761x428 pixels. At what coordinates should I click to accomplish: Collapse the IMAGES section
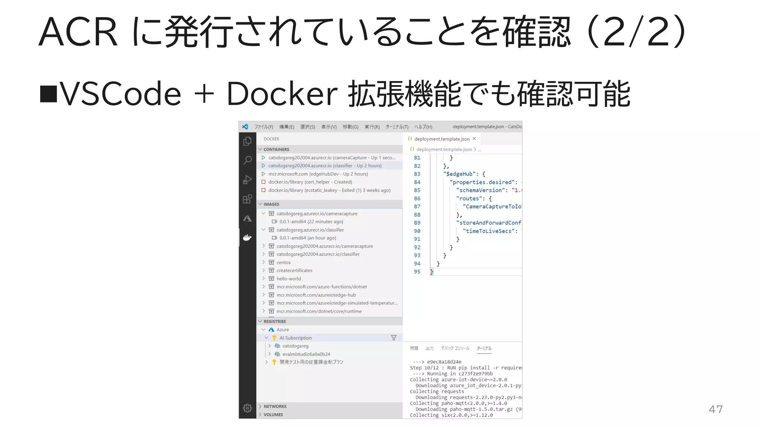(x=260, y=204)
